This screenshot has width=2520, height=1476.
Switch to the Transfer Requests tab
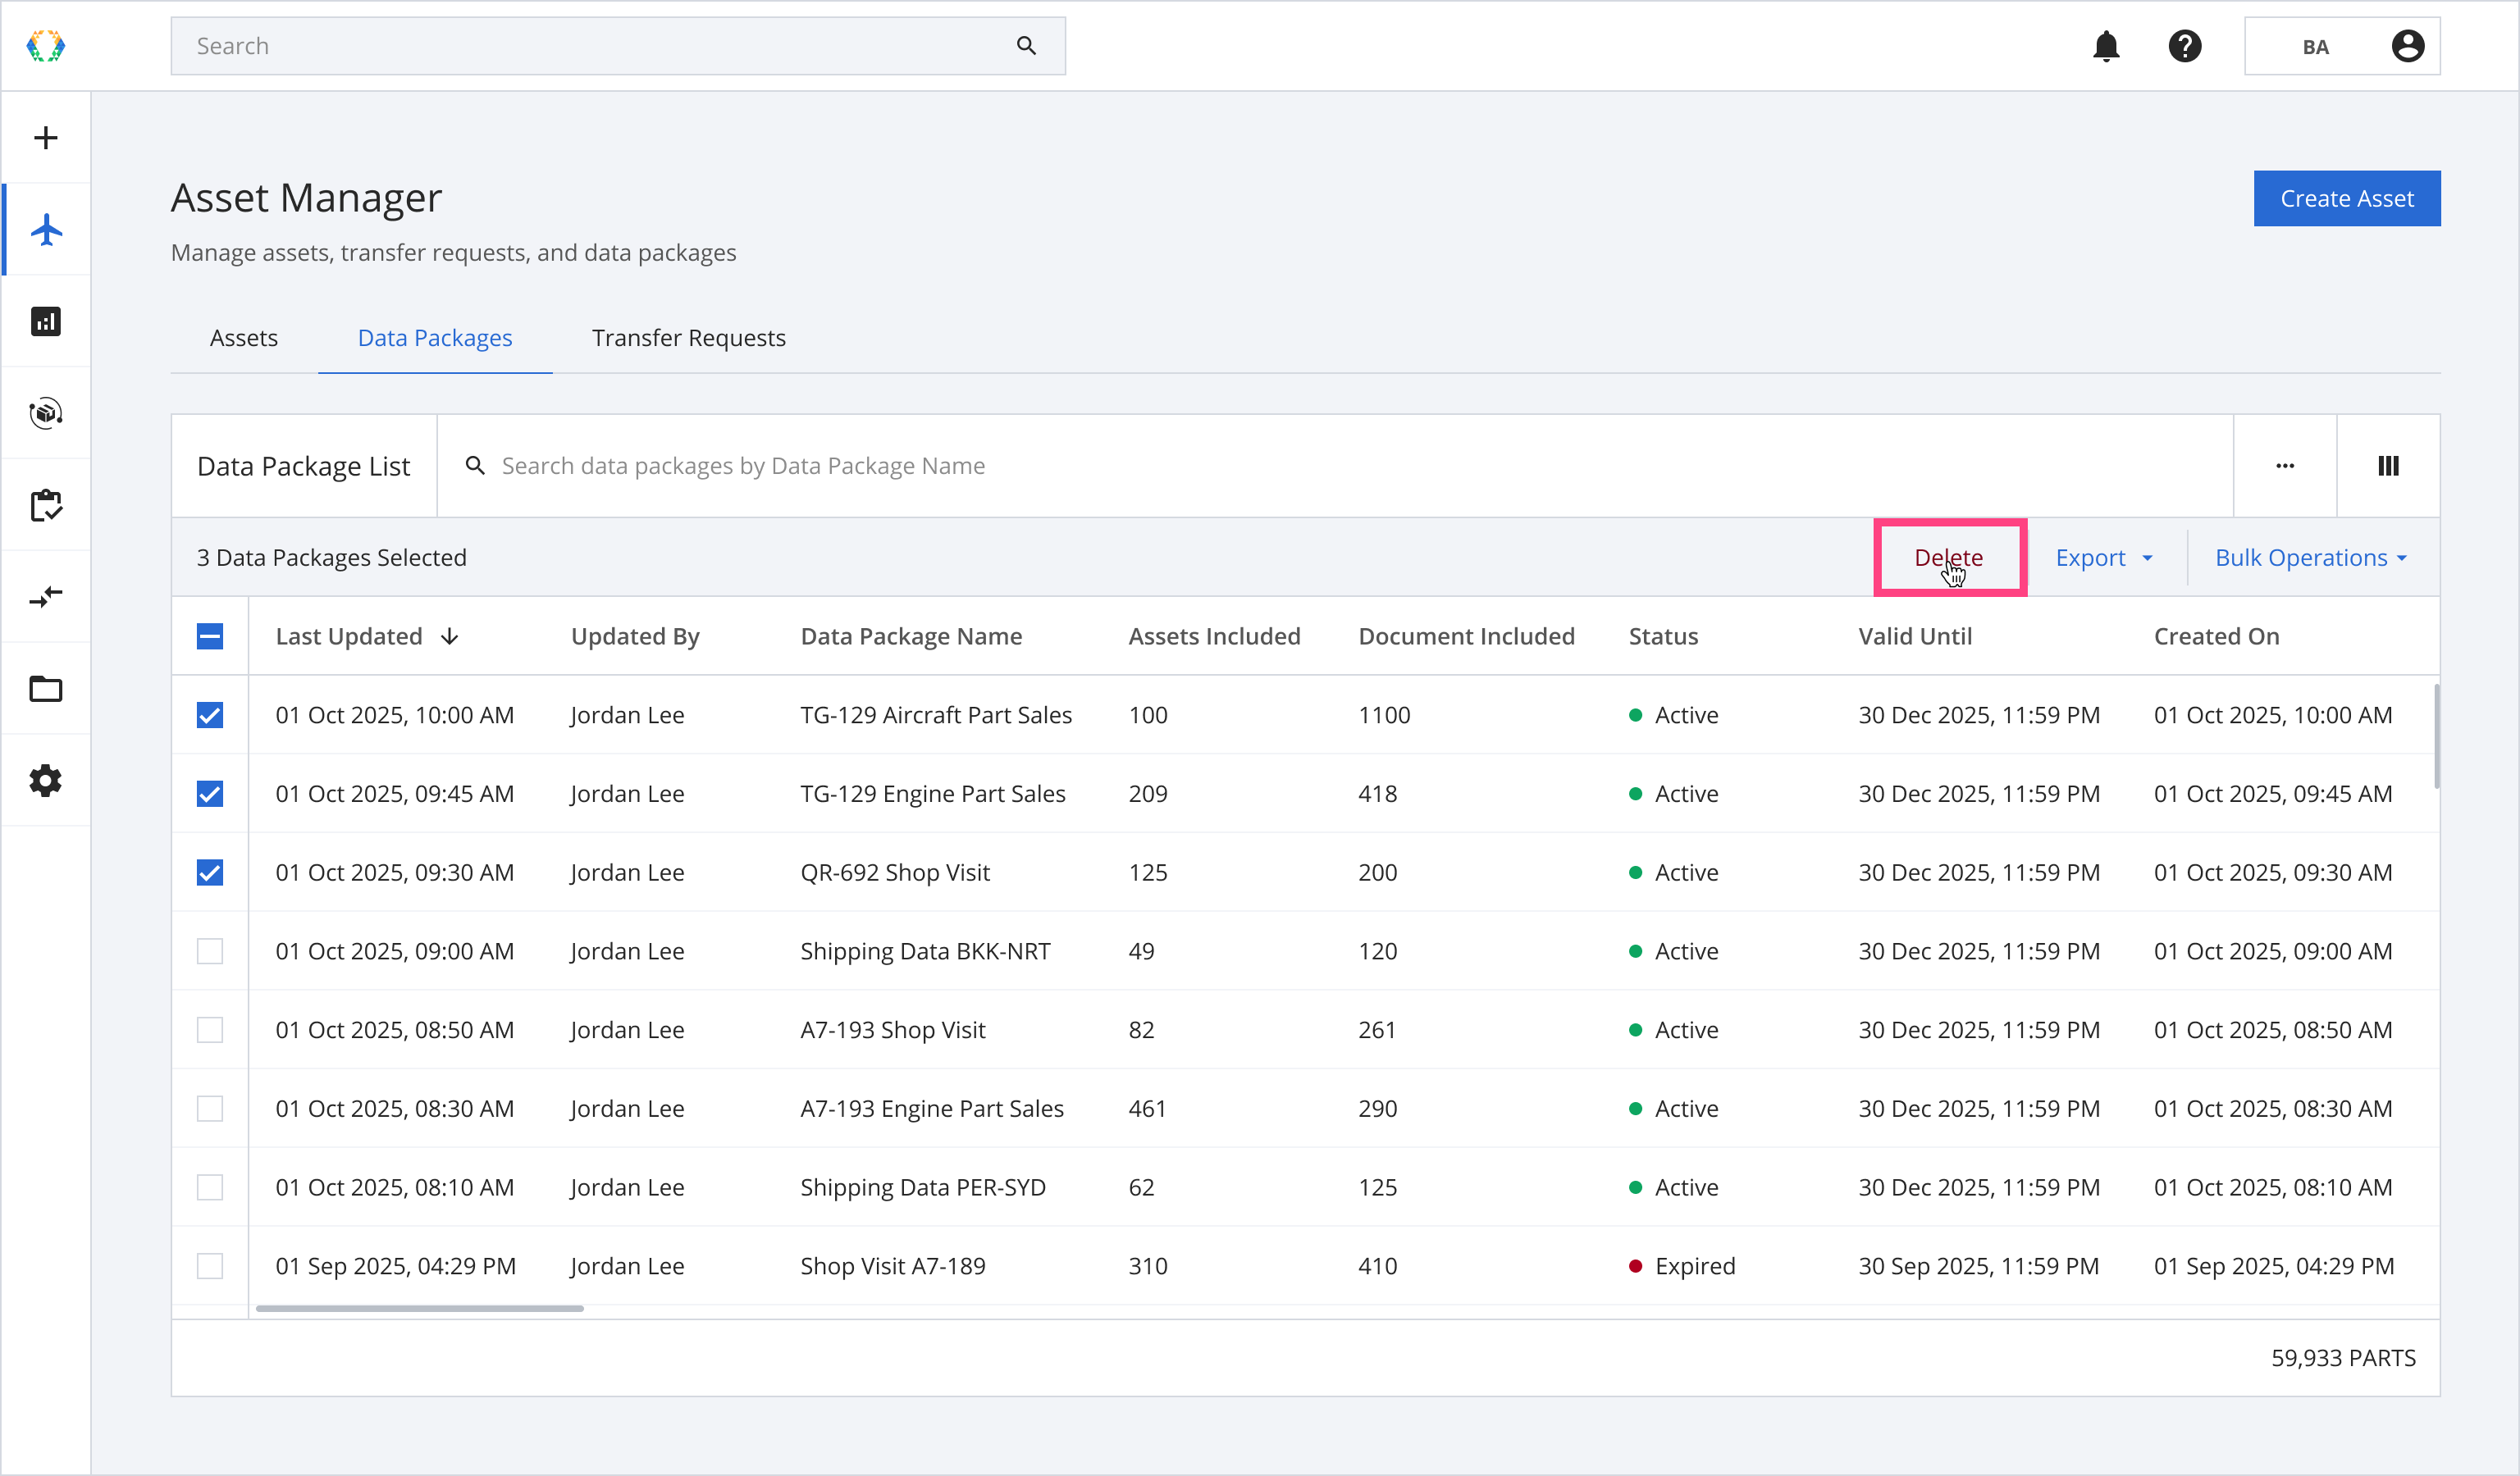[x=688, y=338]
